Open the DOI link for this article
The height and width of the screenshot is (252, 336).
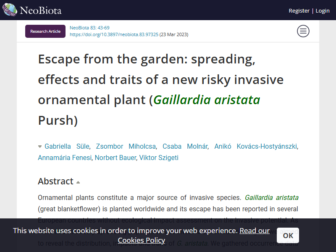(114, 34)
